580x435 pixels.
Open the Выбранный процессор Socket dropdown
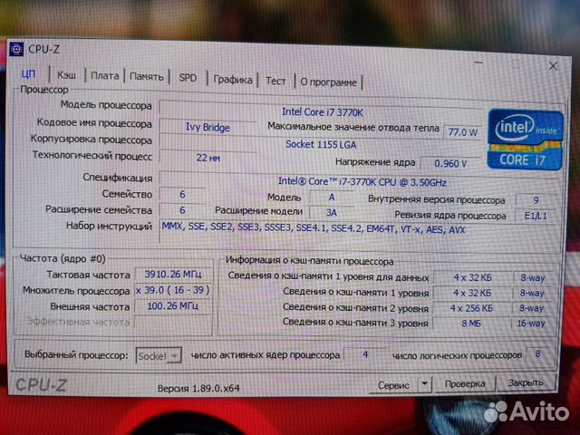[x=159, y=356]
